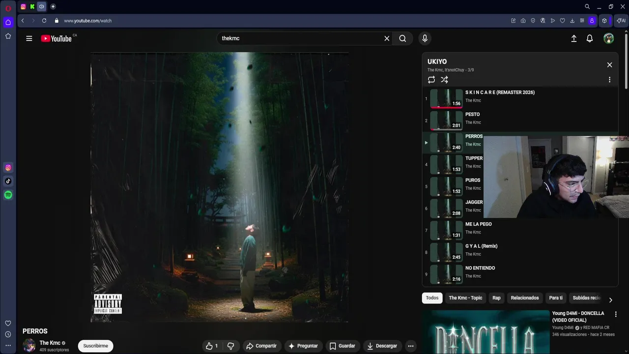This screenshot has width=629, height=354.
Task: Start voice search with the microphone
Action: (x=425, y=38)
